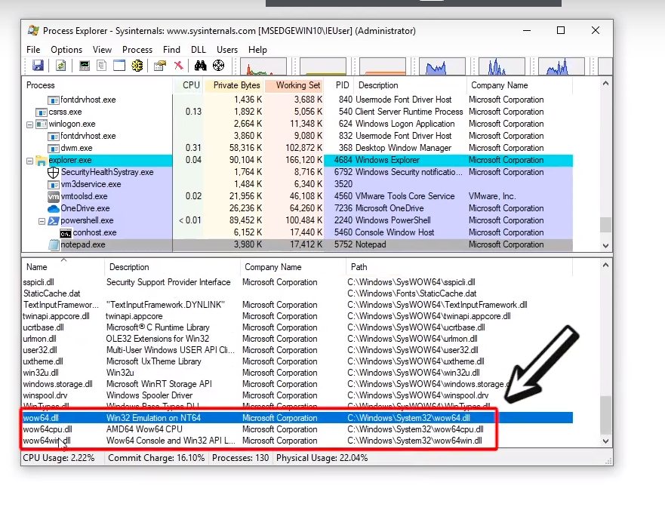Open the View menu
This screenshot has width=665, height=510.
pos(102,50)
